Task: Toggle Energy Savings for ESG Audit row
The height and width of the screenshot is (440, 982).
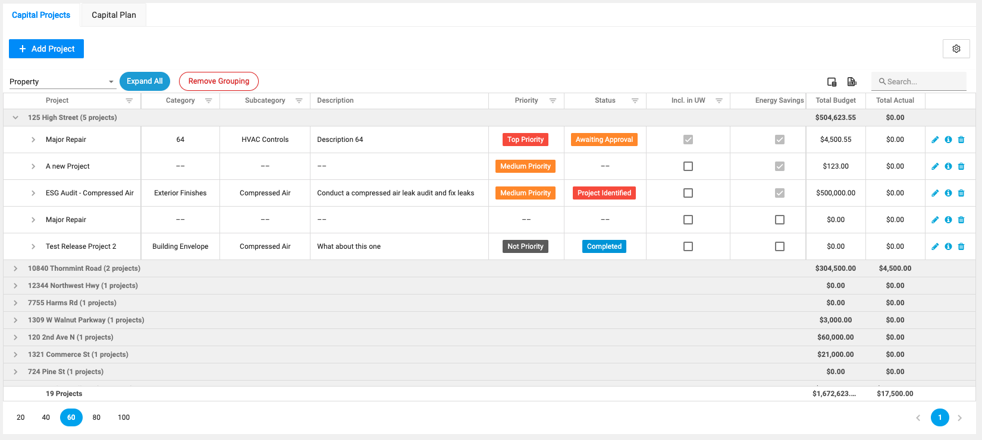Action: click(780, 193)
